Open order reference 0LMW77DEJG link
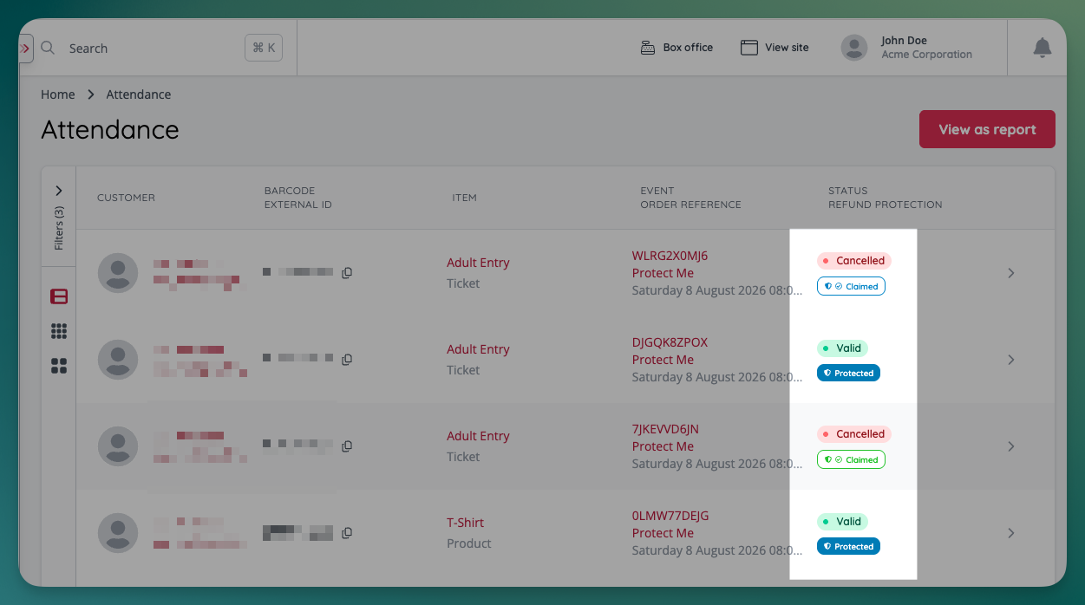 (x=670, y=516)
